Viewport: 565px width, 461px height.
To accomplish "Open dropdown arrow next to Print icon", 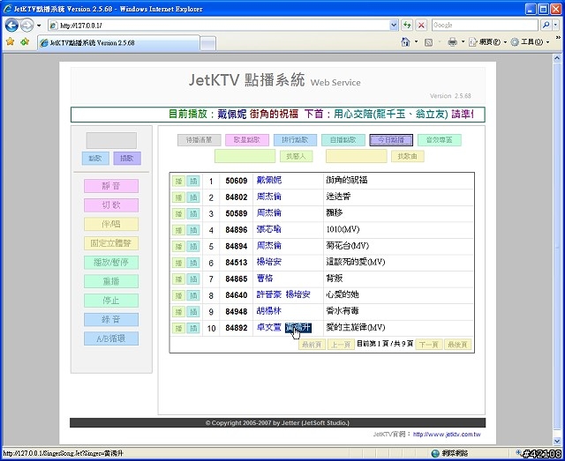I will (x=463, y=42).
